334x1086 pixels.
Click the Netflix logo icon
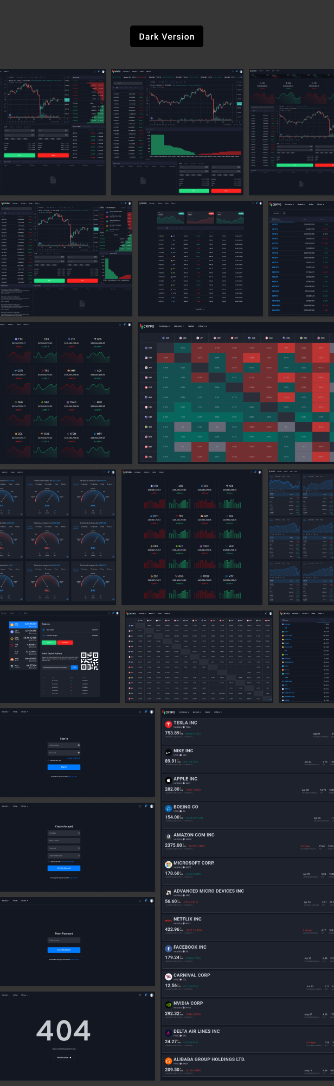click(x=169, y=920)
